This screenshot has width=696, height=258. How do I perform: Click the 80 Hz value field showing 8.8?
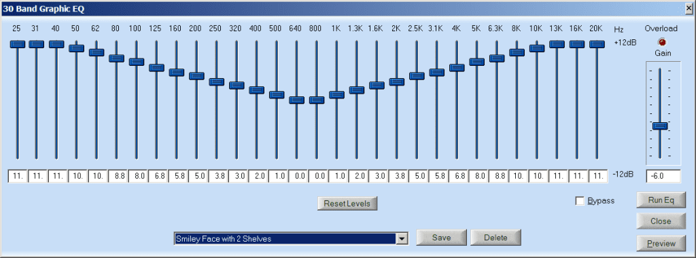tap(118, 176)
